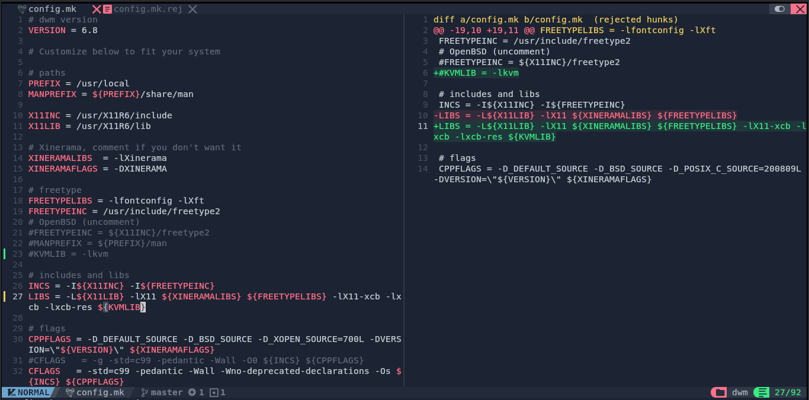Switch to the config.mk buffer tab
The width and height of the screenshot is (809, 400).
[52, 9]
